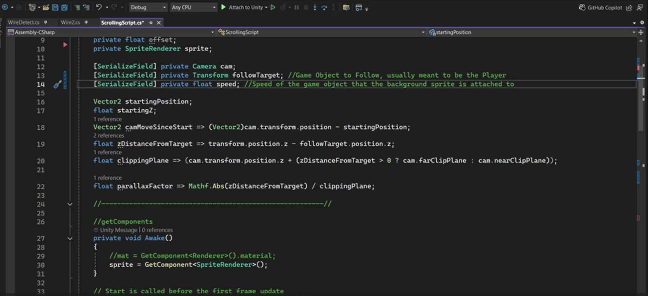The height and width of the screenshot is (296, 648).
Task: Click the '0 references' link above Awake
Action: click(x=157, y=230)
